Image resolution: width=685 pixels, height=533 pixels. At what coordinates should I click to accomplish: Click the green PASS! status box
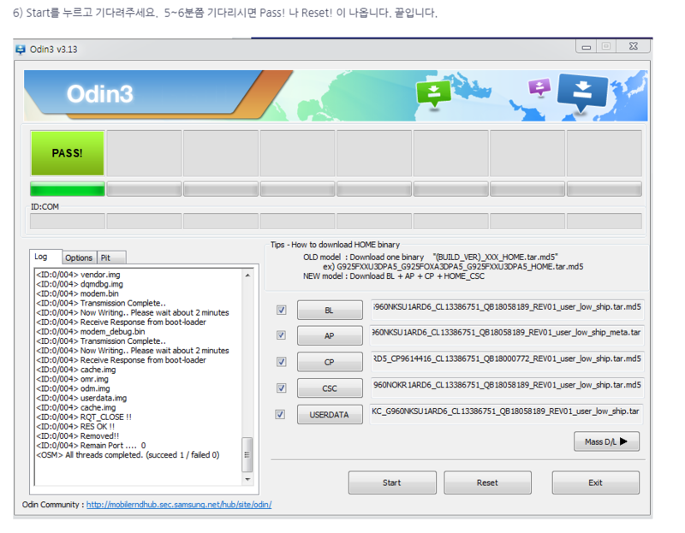pos(68,153)
